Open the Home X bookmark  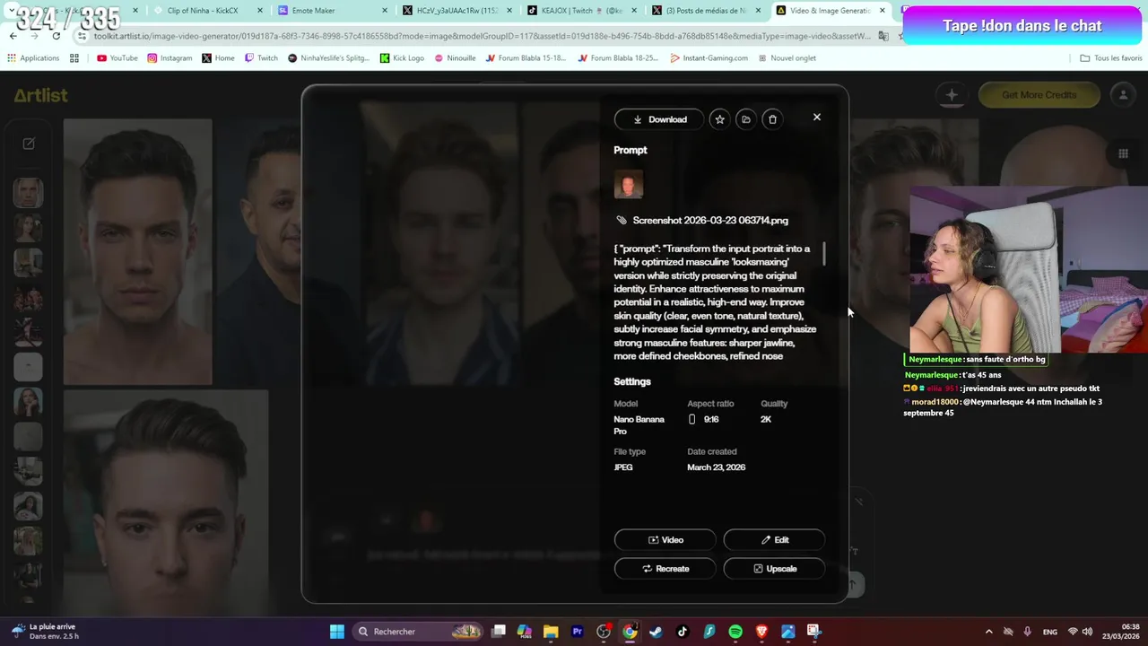click(218, 57)
